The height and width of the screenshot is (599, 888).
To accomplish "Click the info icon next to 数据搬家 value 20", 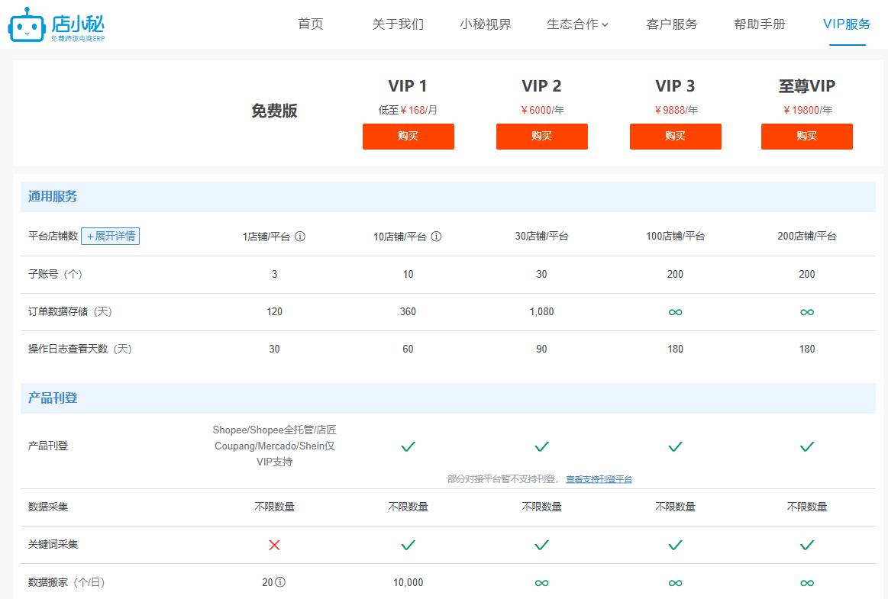I will coord(280,581).
